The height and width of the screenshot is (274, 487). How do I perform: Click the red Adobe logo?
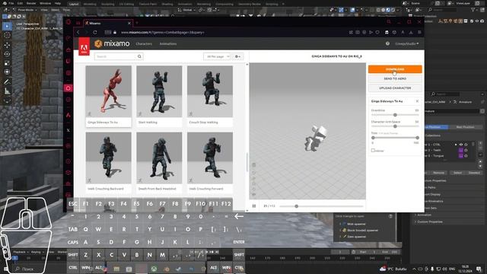84,46
